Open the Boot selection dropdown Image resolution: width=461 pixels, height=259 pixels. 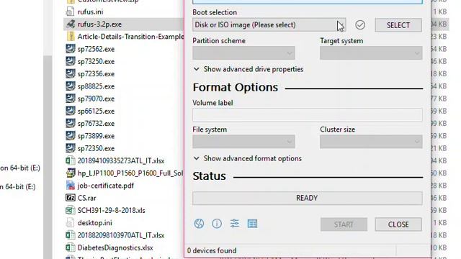click(x=269, y=25)
